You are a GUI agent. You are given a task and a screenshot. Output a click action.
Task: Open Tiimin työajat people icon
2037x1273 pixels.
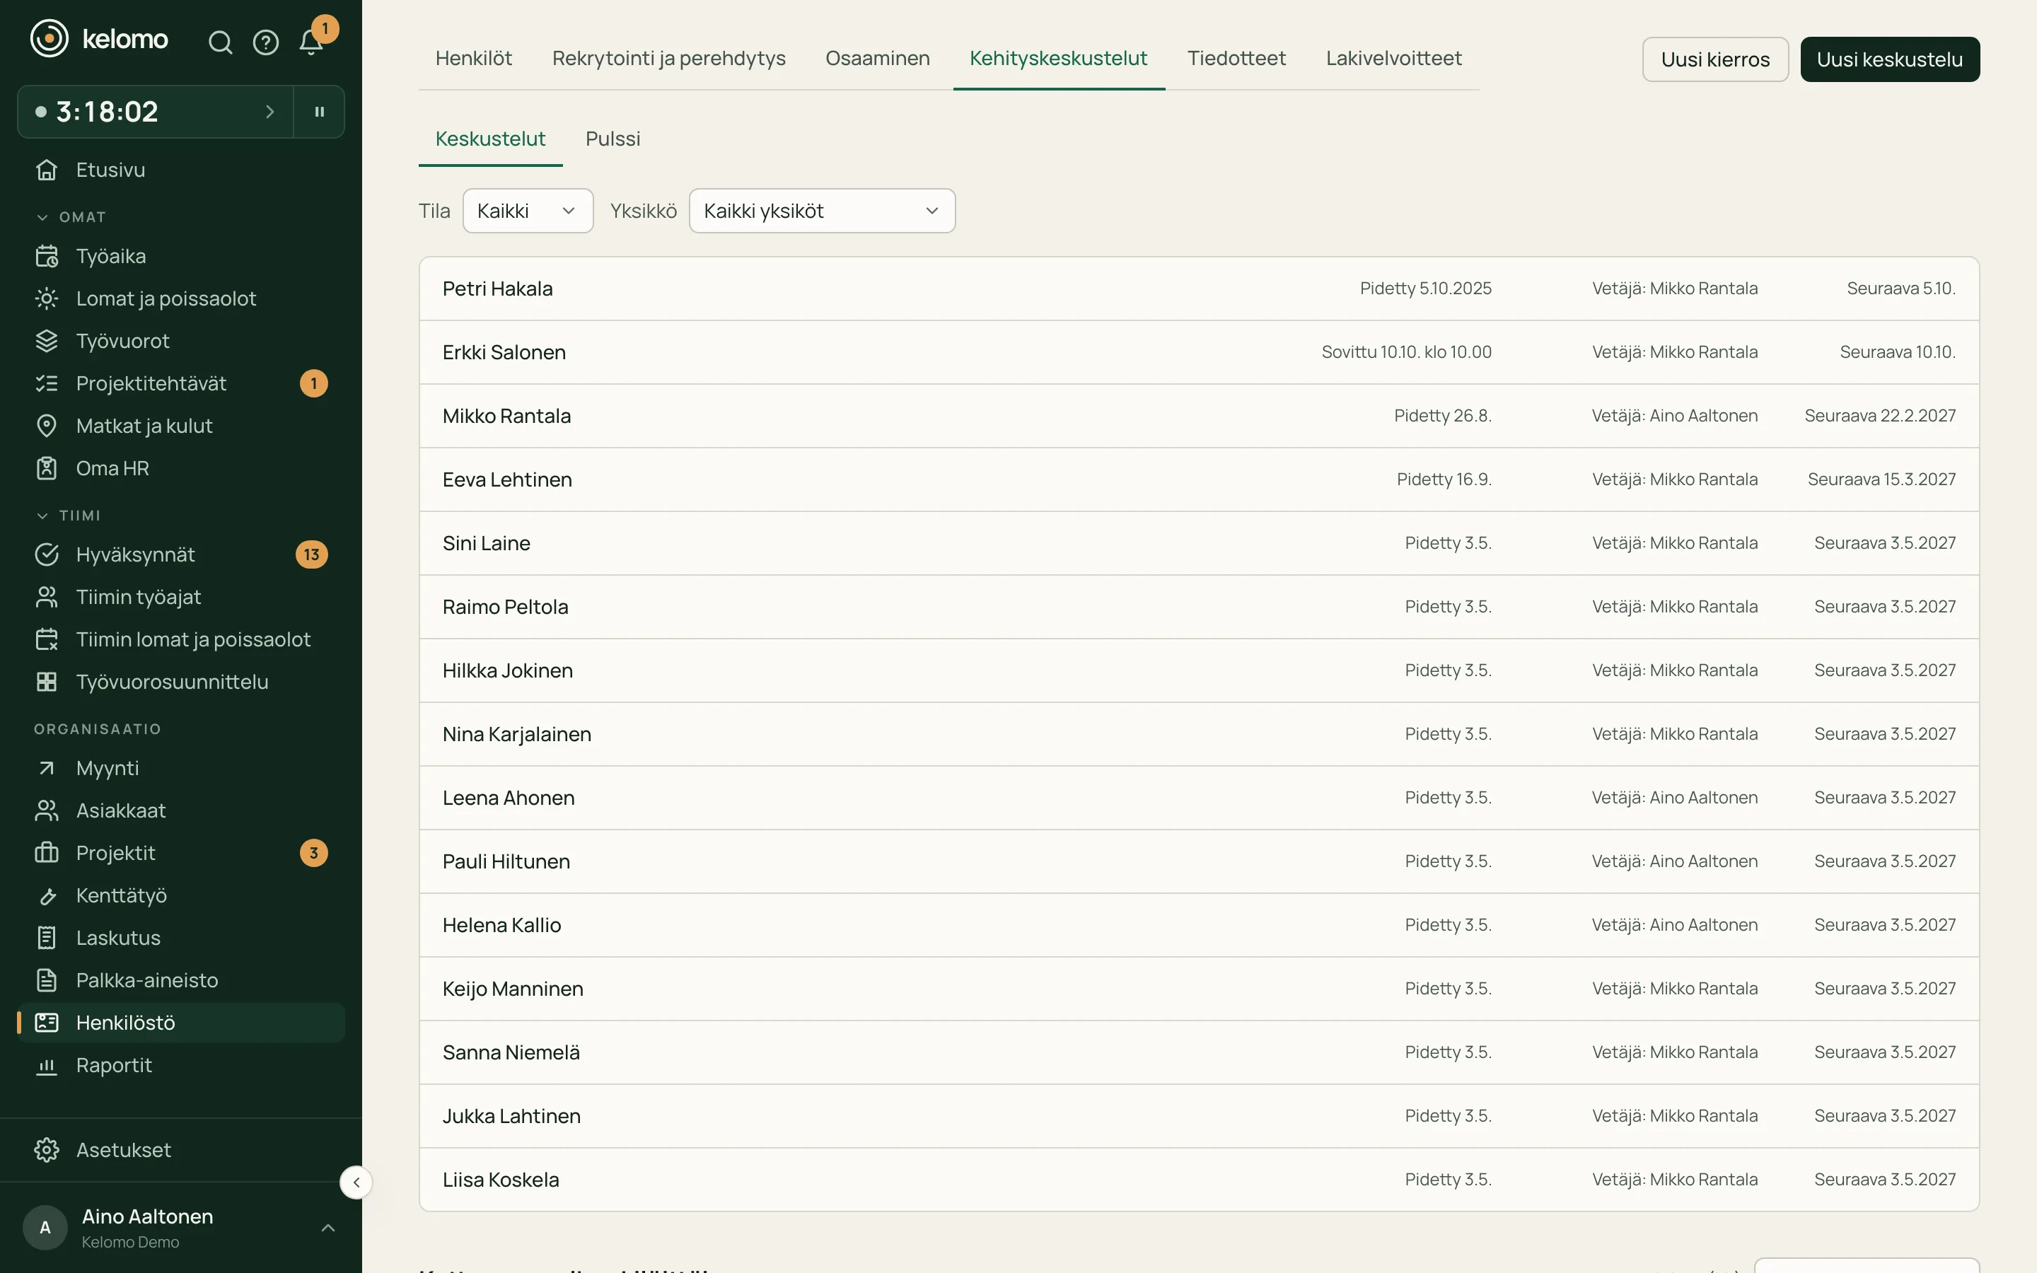pos(47,597)
